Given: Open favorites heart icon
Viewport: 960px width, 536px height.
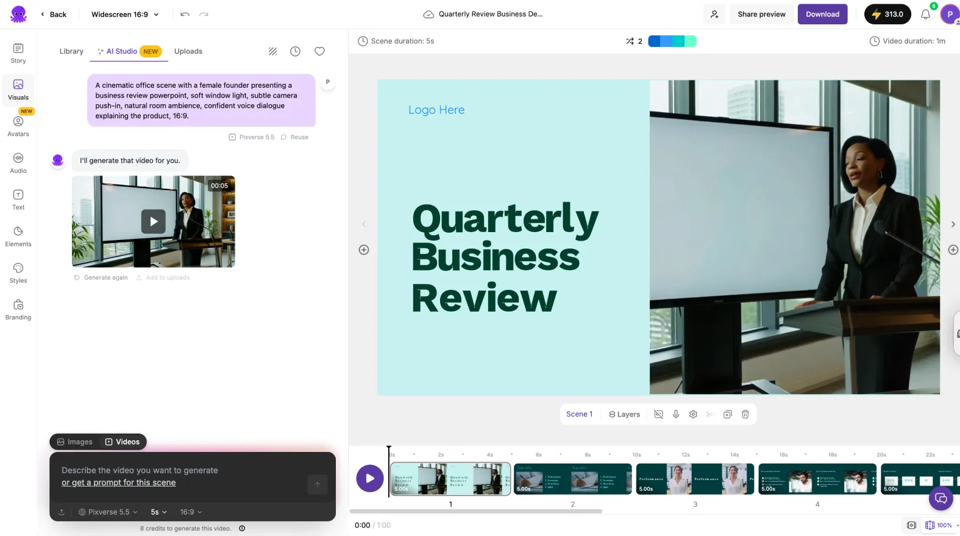Looking at the screenshot, I should [319, 51].
